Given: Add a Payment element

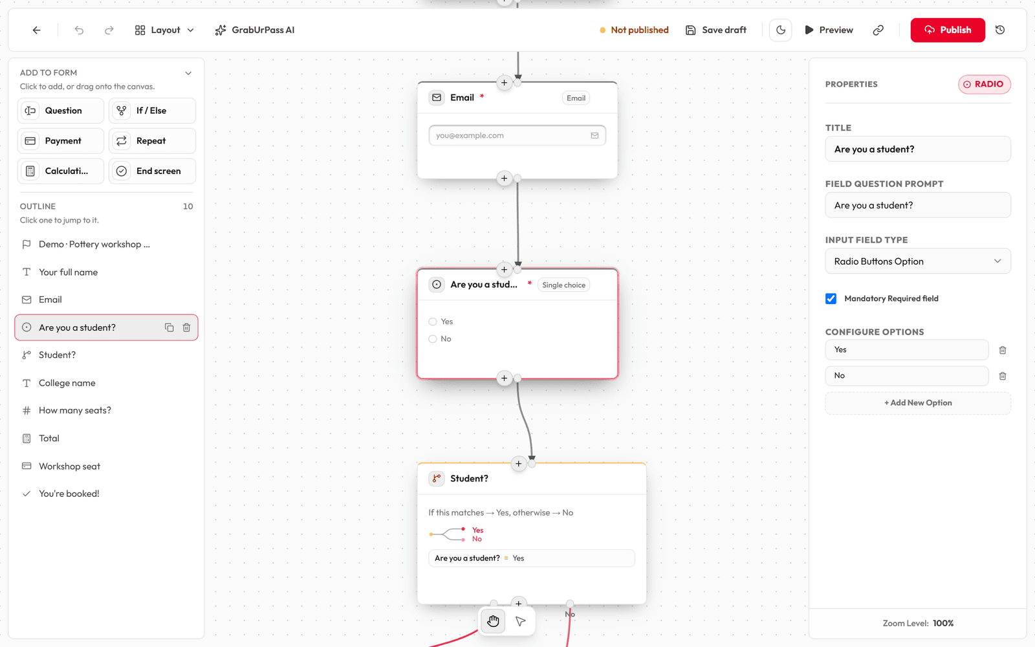Looking at the screenshot, I should click(61, 141).
